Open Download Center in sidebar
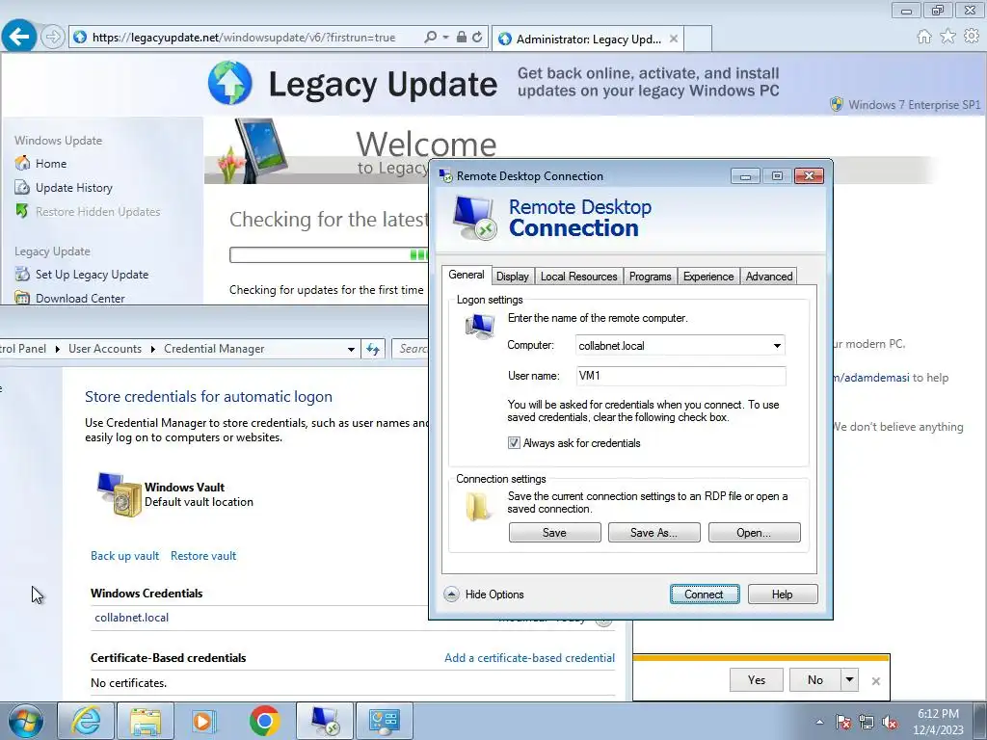Screen dimensions: 987x740 coord(80,299)
